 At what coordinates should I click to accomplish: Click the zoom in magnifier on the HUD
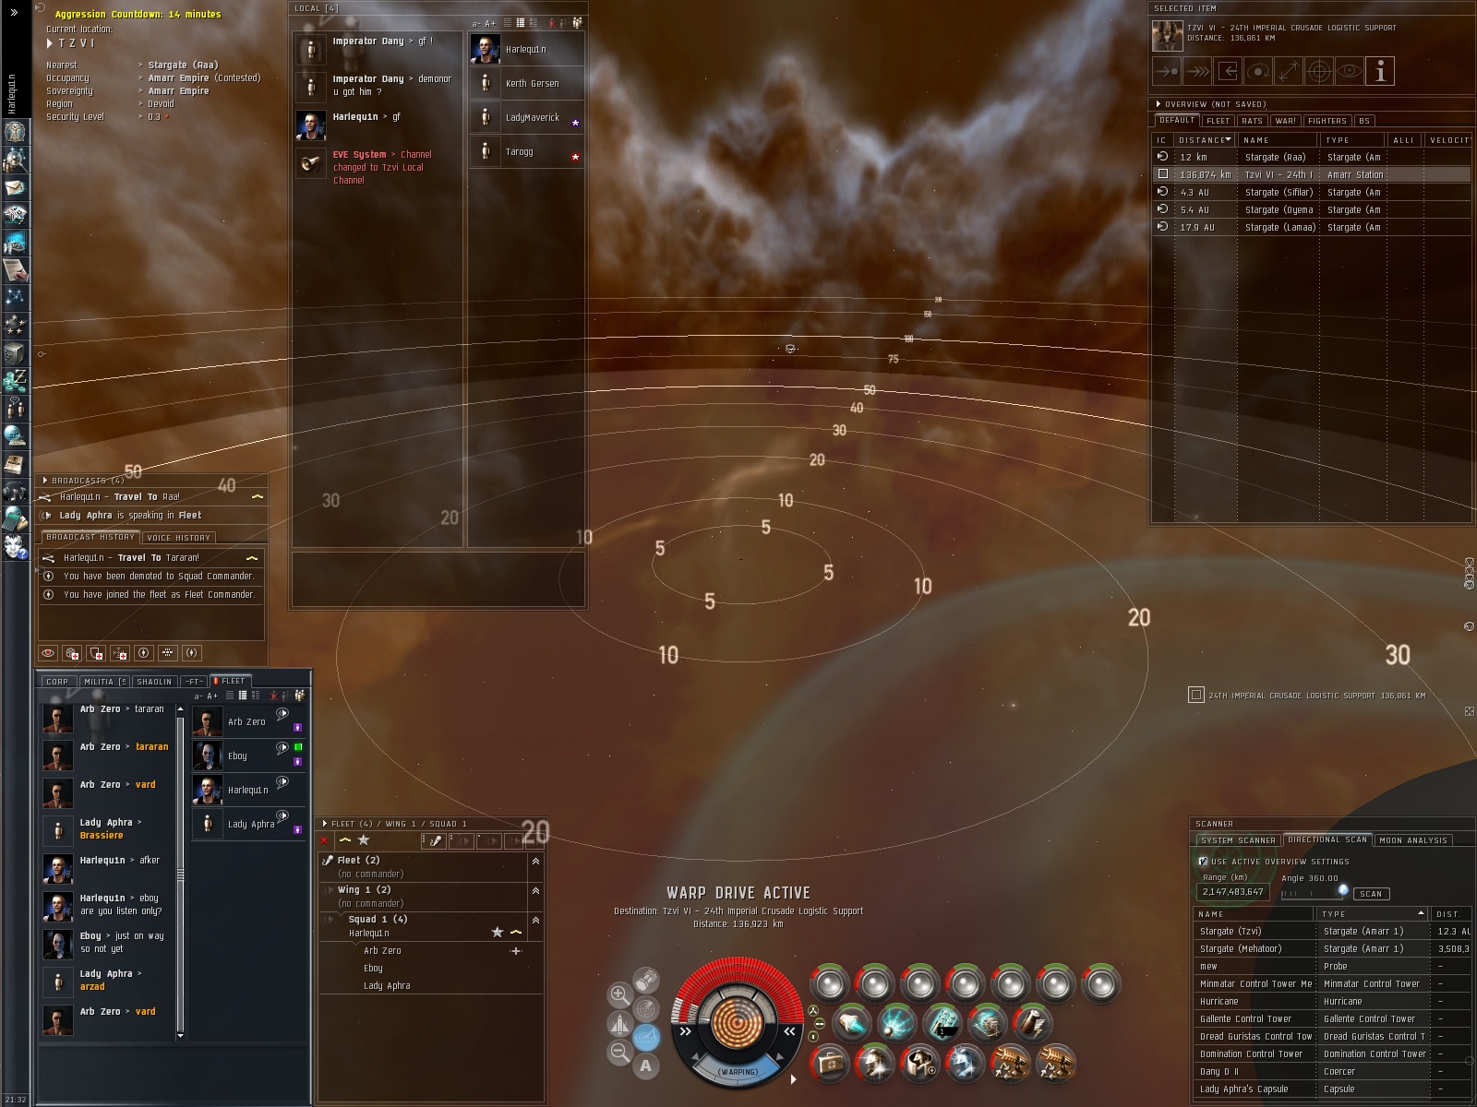[619, 994]
